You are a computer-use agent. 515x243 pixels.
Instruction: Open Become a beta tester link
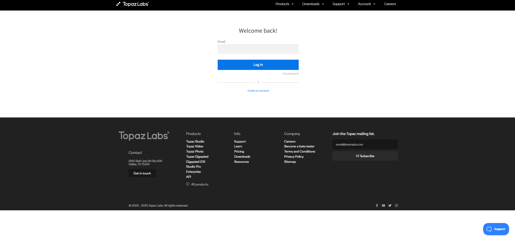299,146
